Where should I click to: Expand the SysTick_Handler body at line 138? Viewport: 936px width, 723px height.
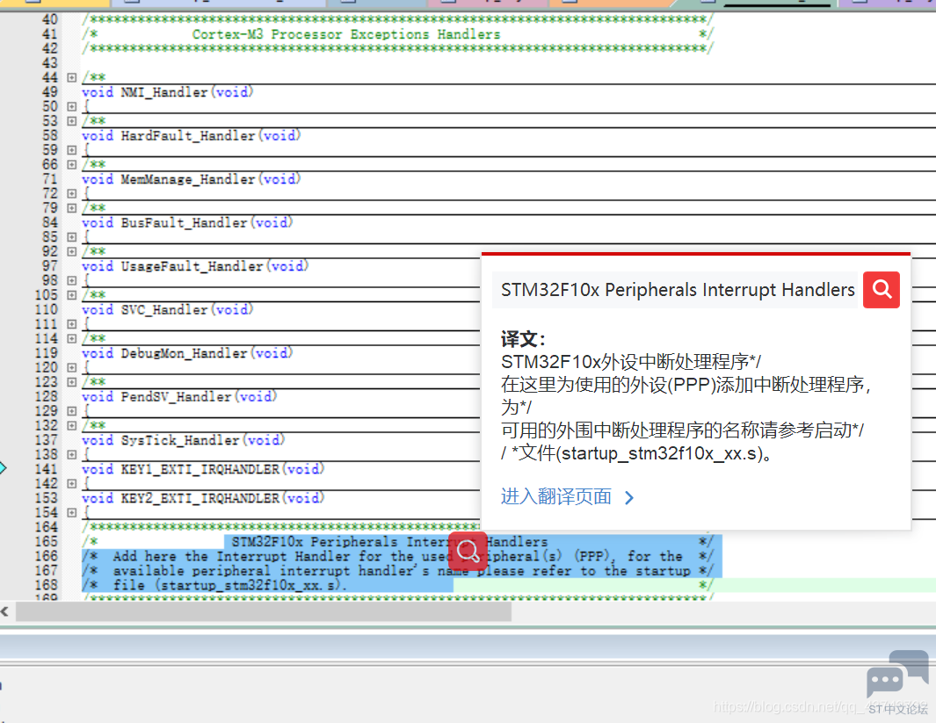tap(72, 455)
